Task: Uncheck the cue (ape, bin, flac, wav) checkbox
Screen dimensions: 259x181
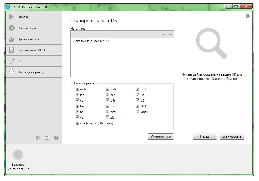Action: 77,123
